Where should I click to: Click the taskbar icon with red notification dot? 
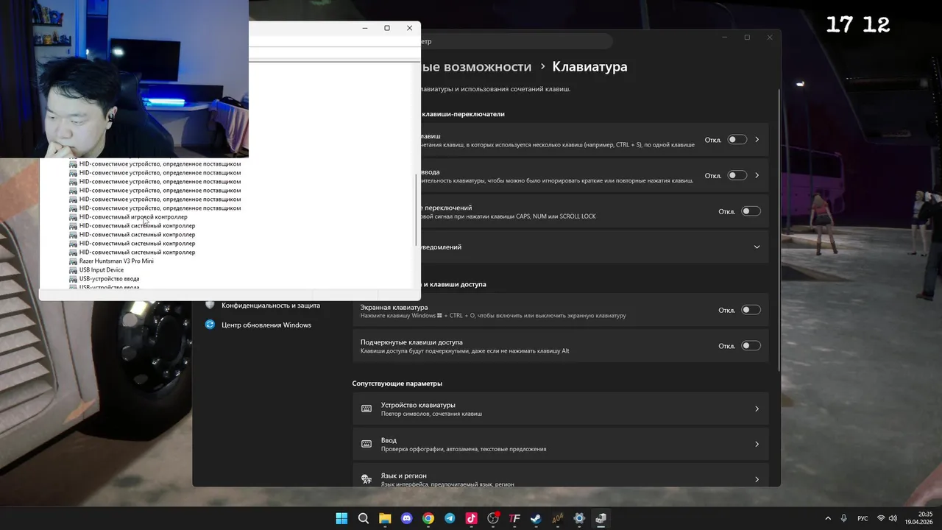pyautogui.click(x=493, y=518)
